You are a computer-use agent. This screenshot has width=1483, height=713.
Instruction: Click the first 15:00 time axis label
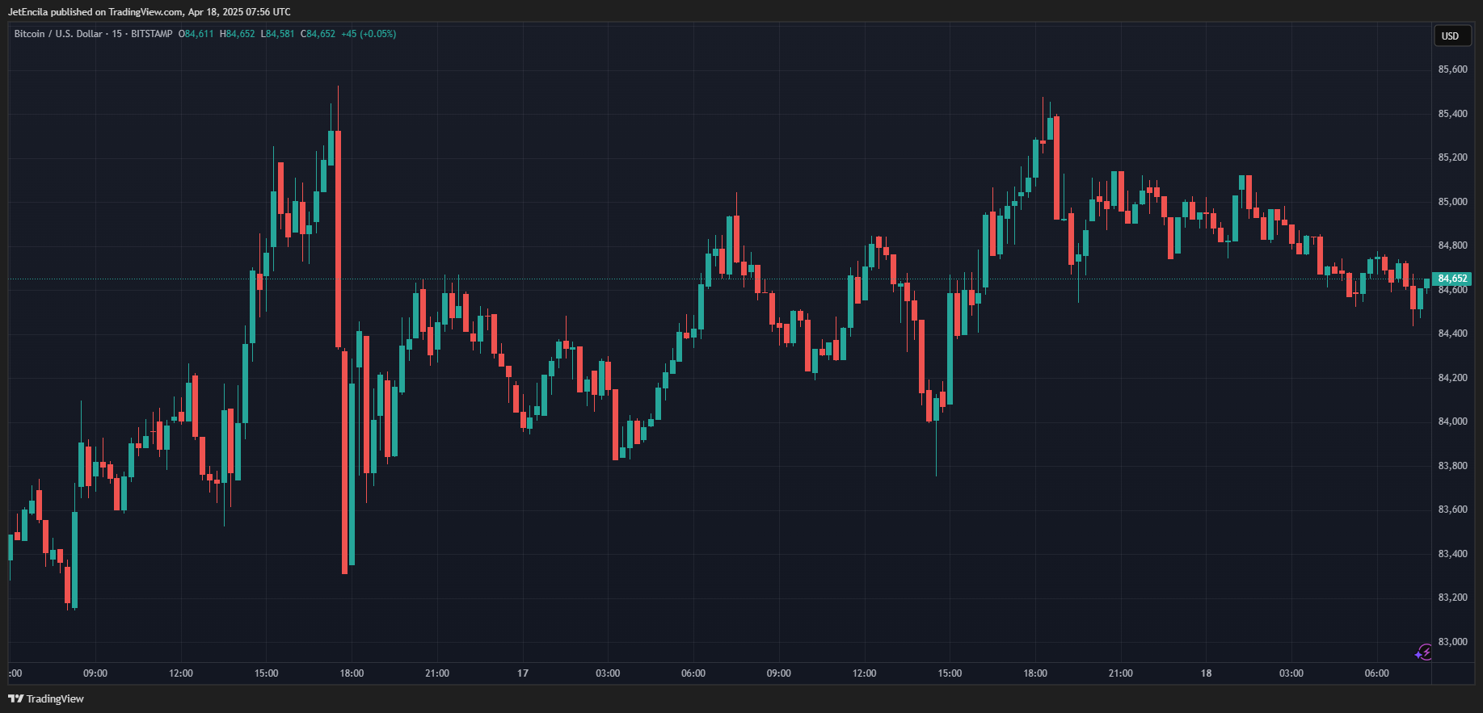click(x=267, y=673)
